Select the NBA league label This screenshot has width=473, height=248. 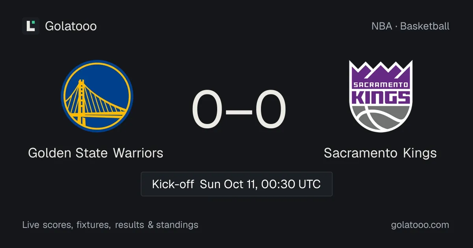[x=382, y=26]
